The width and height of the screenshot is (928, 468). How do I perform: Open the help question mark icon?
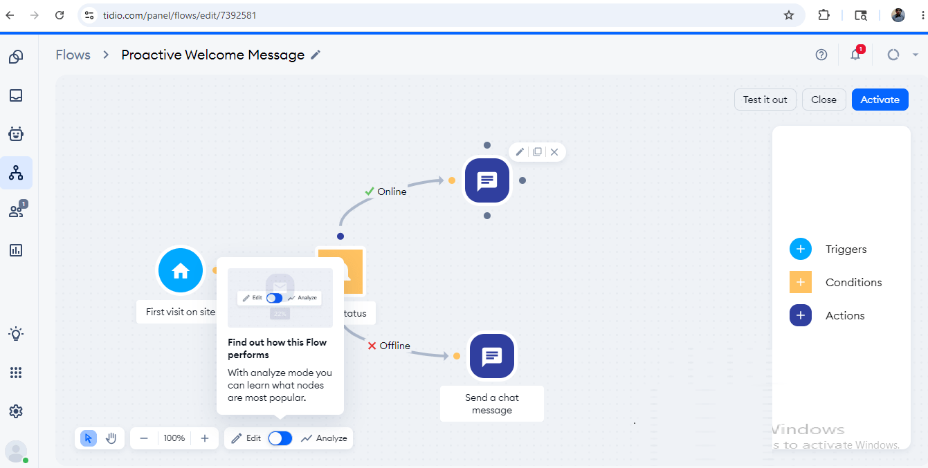click(x=821, y=55)
